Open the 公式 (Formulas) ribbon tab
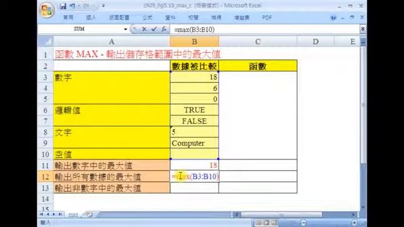 (147, 18)
